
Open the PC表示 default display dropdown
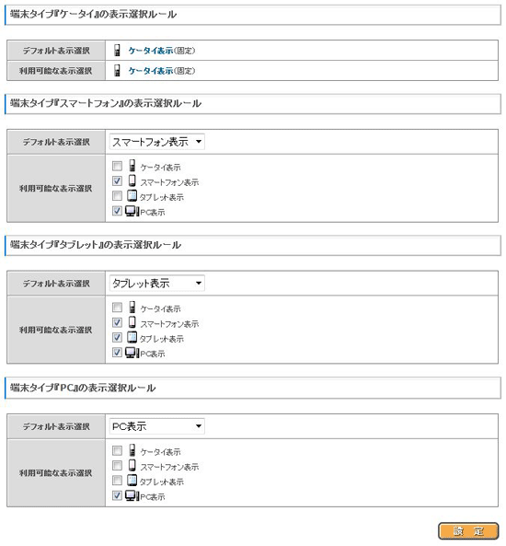tap(157, 426)
